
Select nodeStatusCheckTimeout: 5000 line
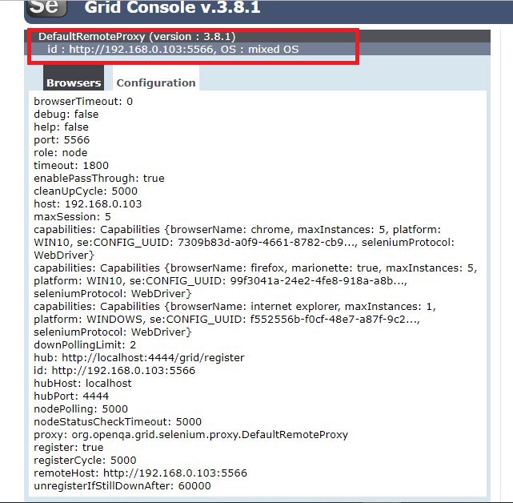click(x=118, y=421)
